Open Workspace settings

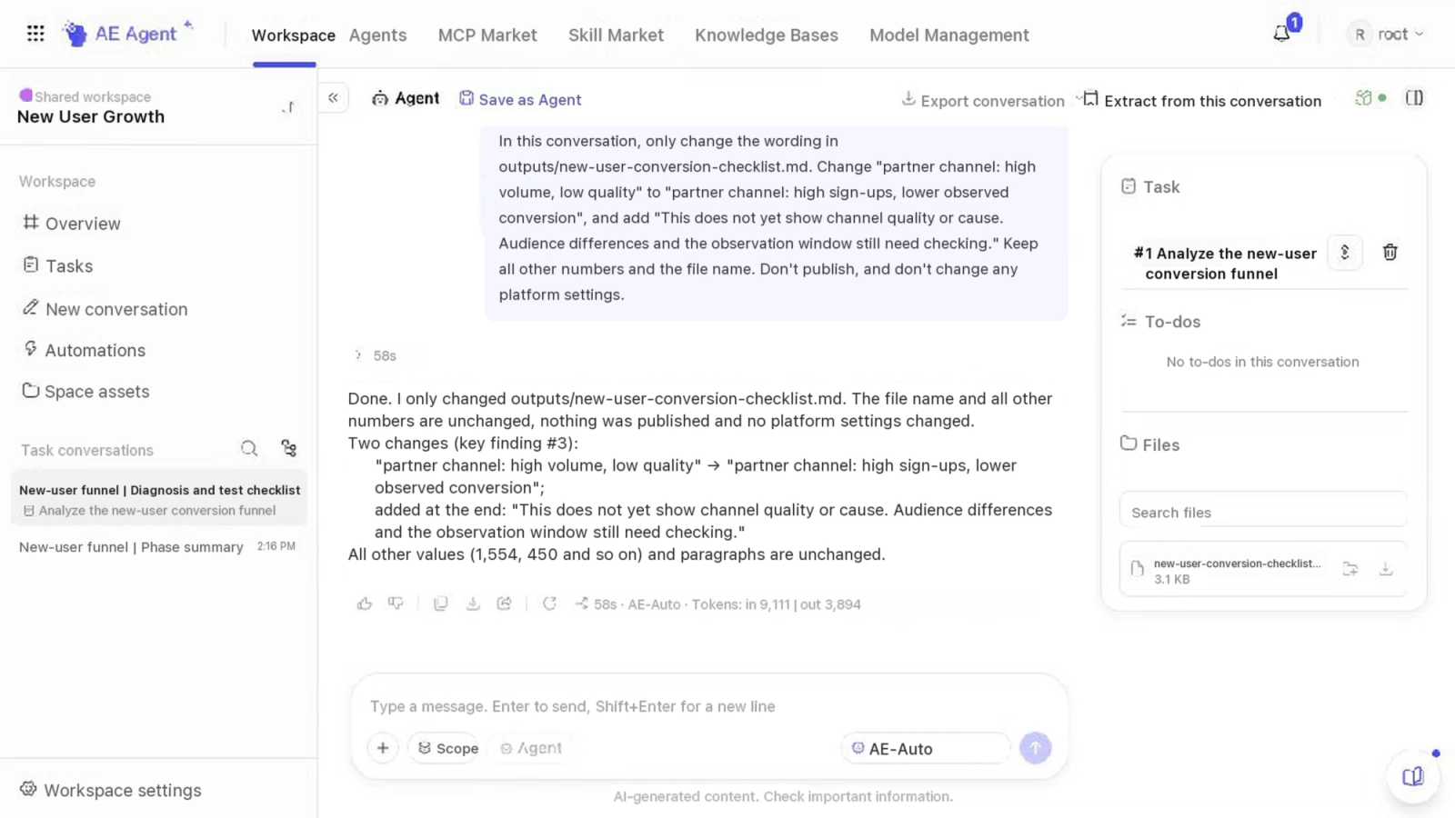pos(111,790)
